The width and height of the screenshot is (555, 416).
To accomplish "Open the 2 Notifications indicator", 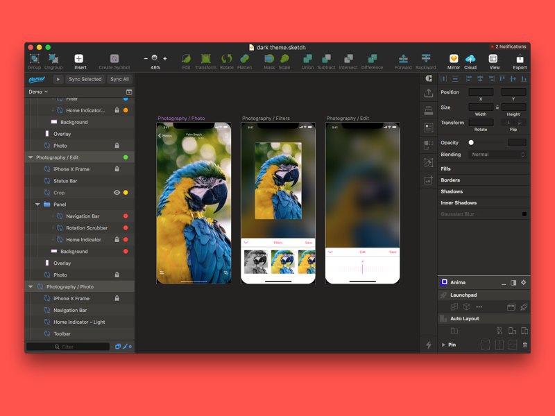I will click(509, 46).
